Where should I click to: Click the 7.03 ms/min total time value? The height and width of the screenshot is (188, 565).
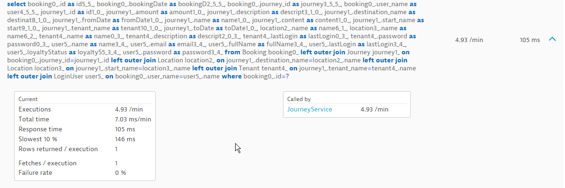pyautogui.click(x=133, y=120)
